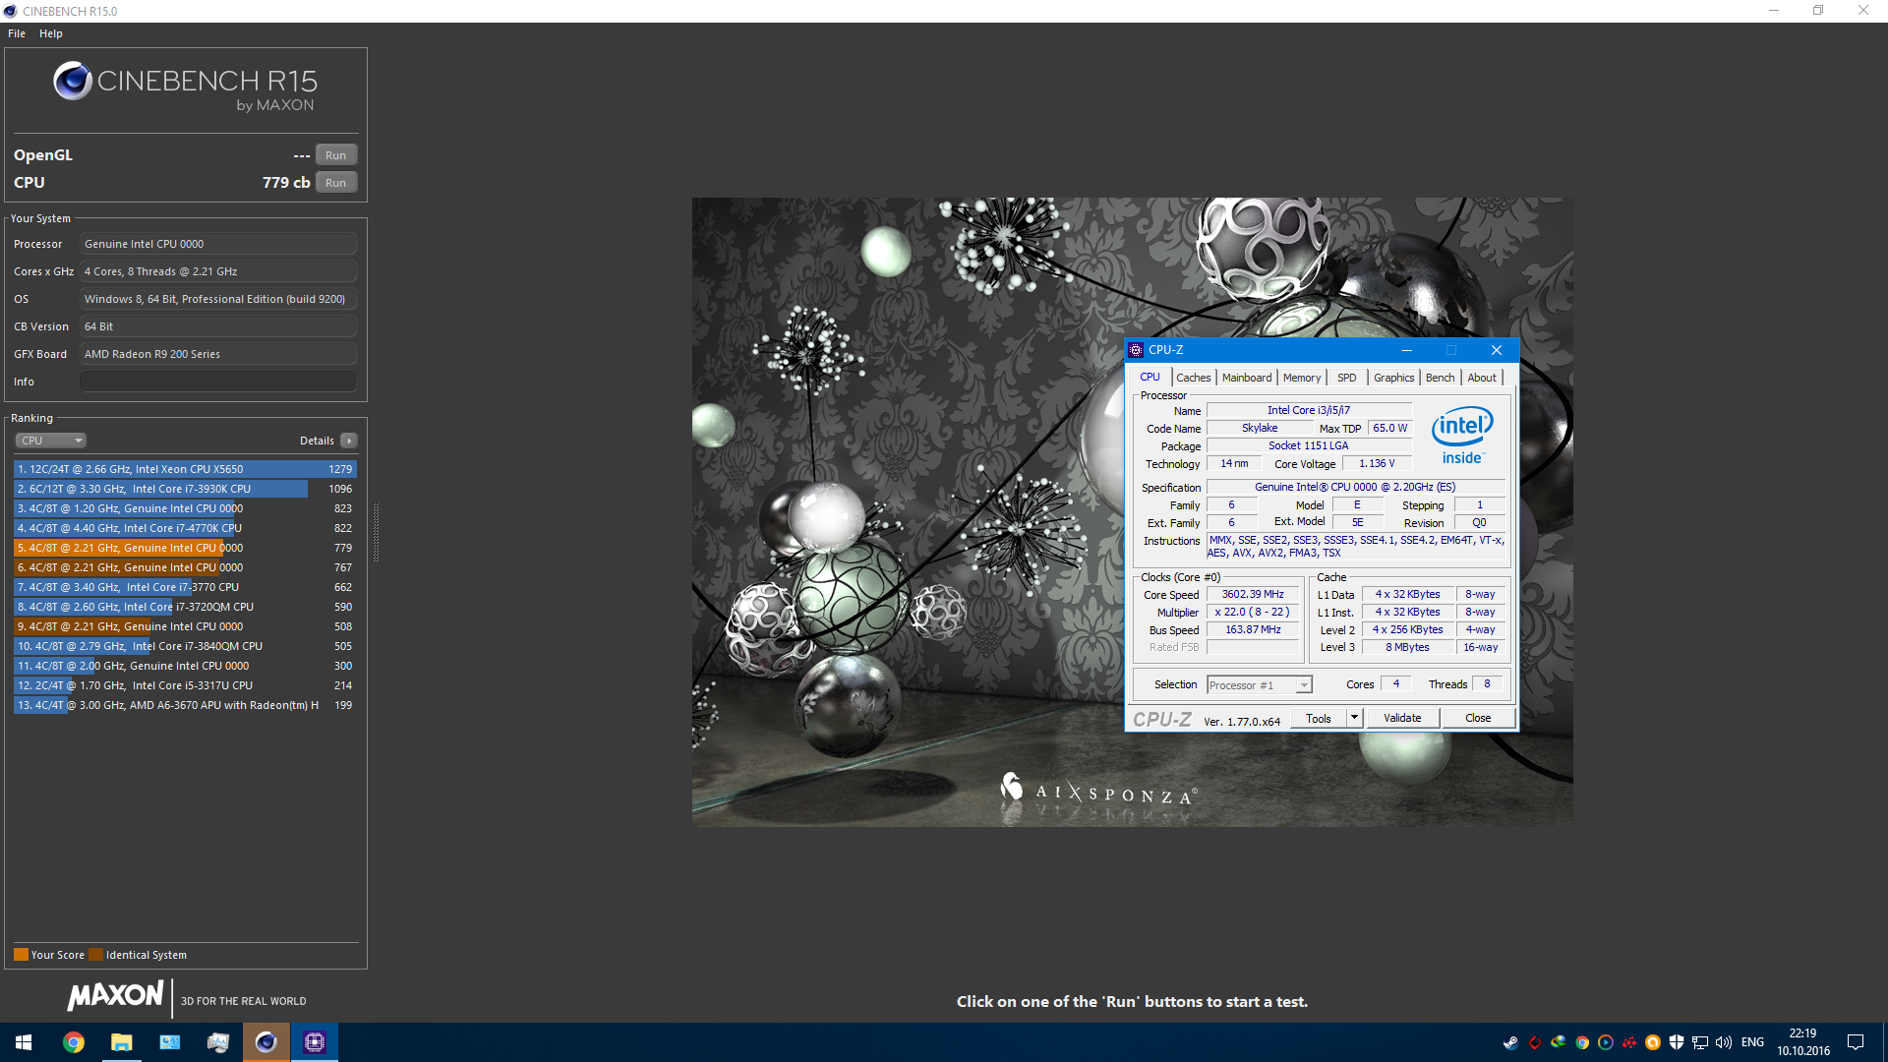The height and width of the screenshot is (1062, 1888).
Task: Expand the CPU ranking type dropdown
Action: pos(51,441)
